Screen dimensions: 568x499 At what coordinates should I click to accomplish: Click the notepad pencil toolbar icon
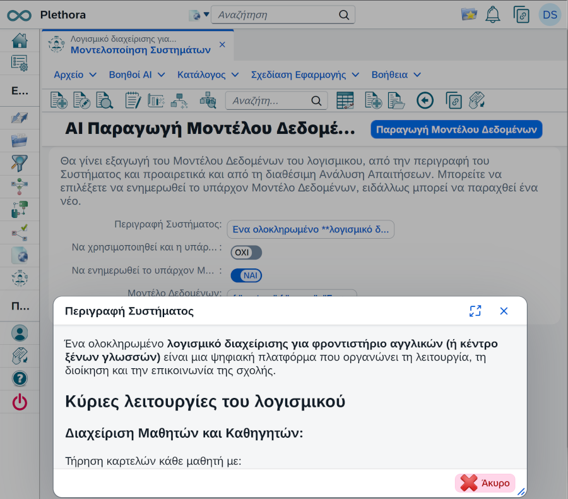[133, 100]
